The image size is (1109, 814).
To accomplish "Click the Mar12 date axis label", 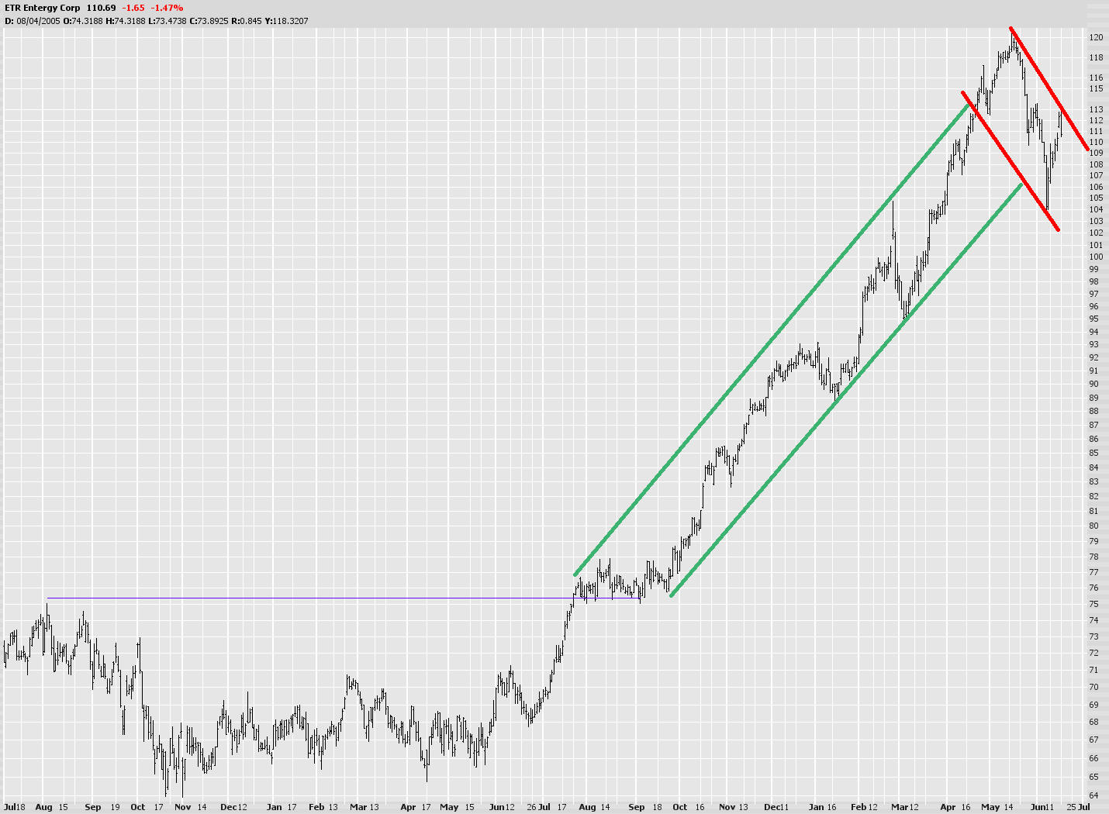I will click(904, 807).
